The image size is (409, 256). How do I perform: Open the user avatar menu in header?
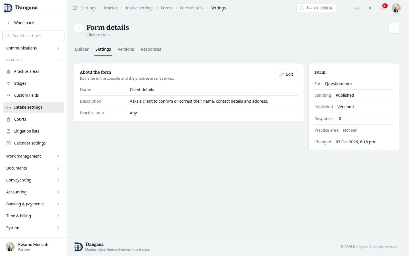coord(396,8)
